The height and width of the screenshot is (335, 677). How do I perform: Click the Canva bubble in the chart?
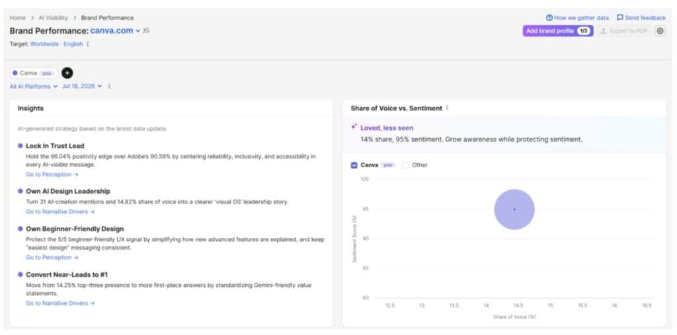pyautogui.click(x=514, y=209)
